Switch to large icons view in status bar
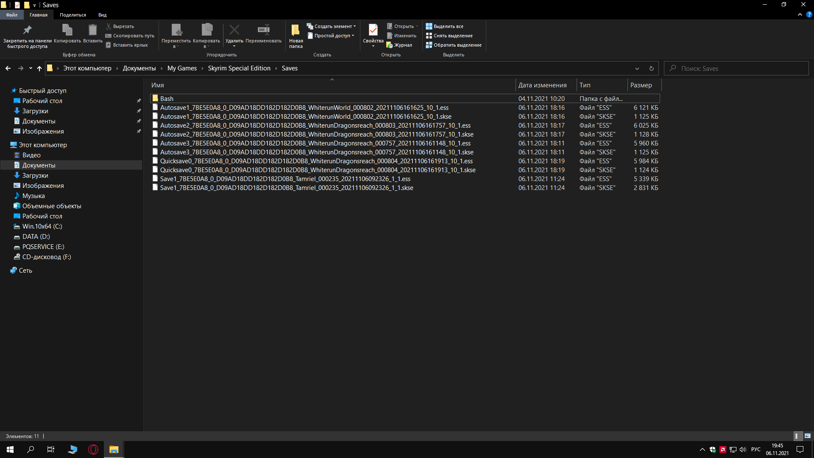Viewport: 814px width, 458px height. pos(808,436)
